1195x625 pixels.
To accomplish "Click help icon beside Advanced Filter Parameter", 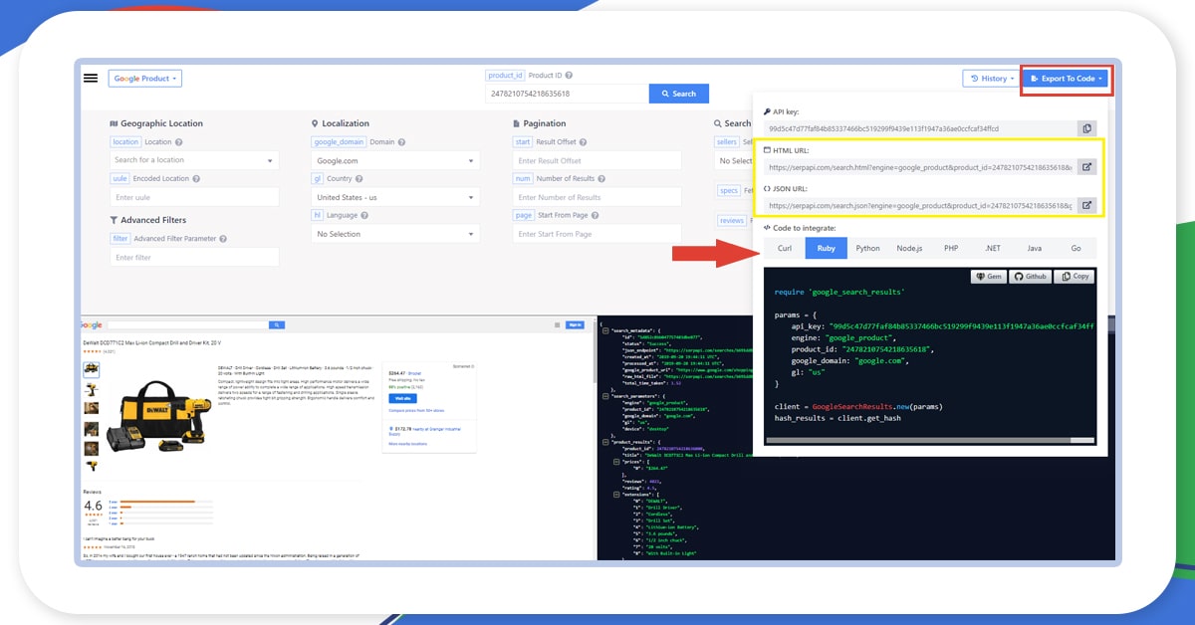I will click(x=224, y=239).
